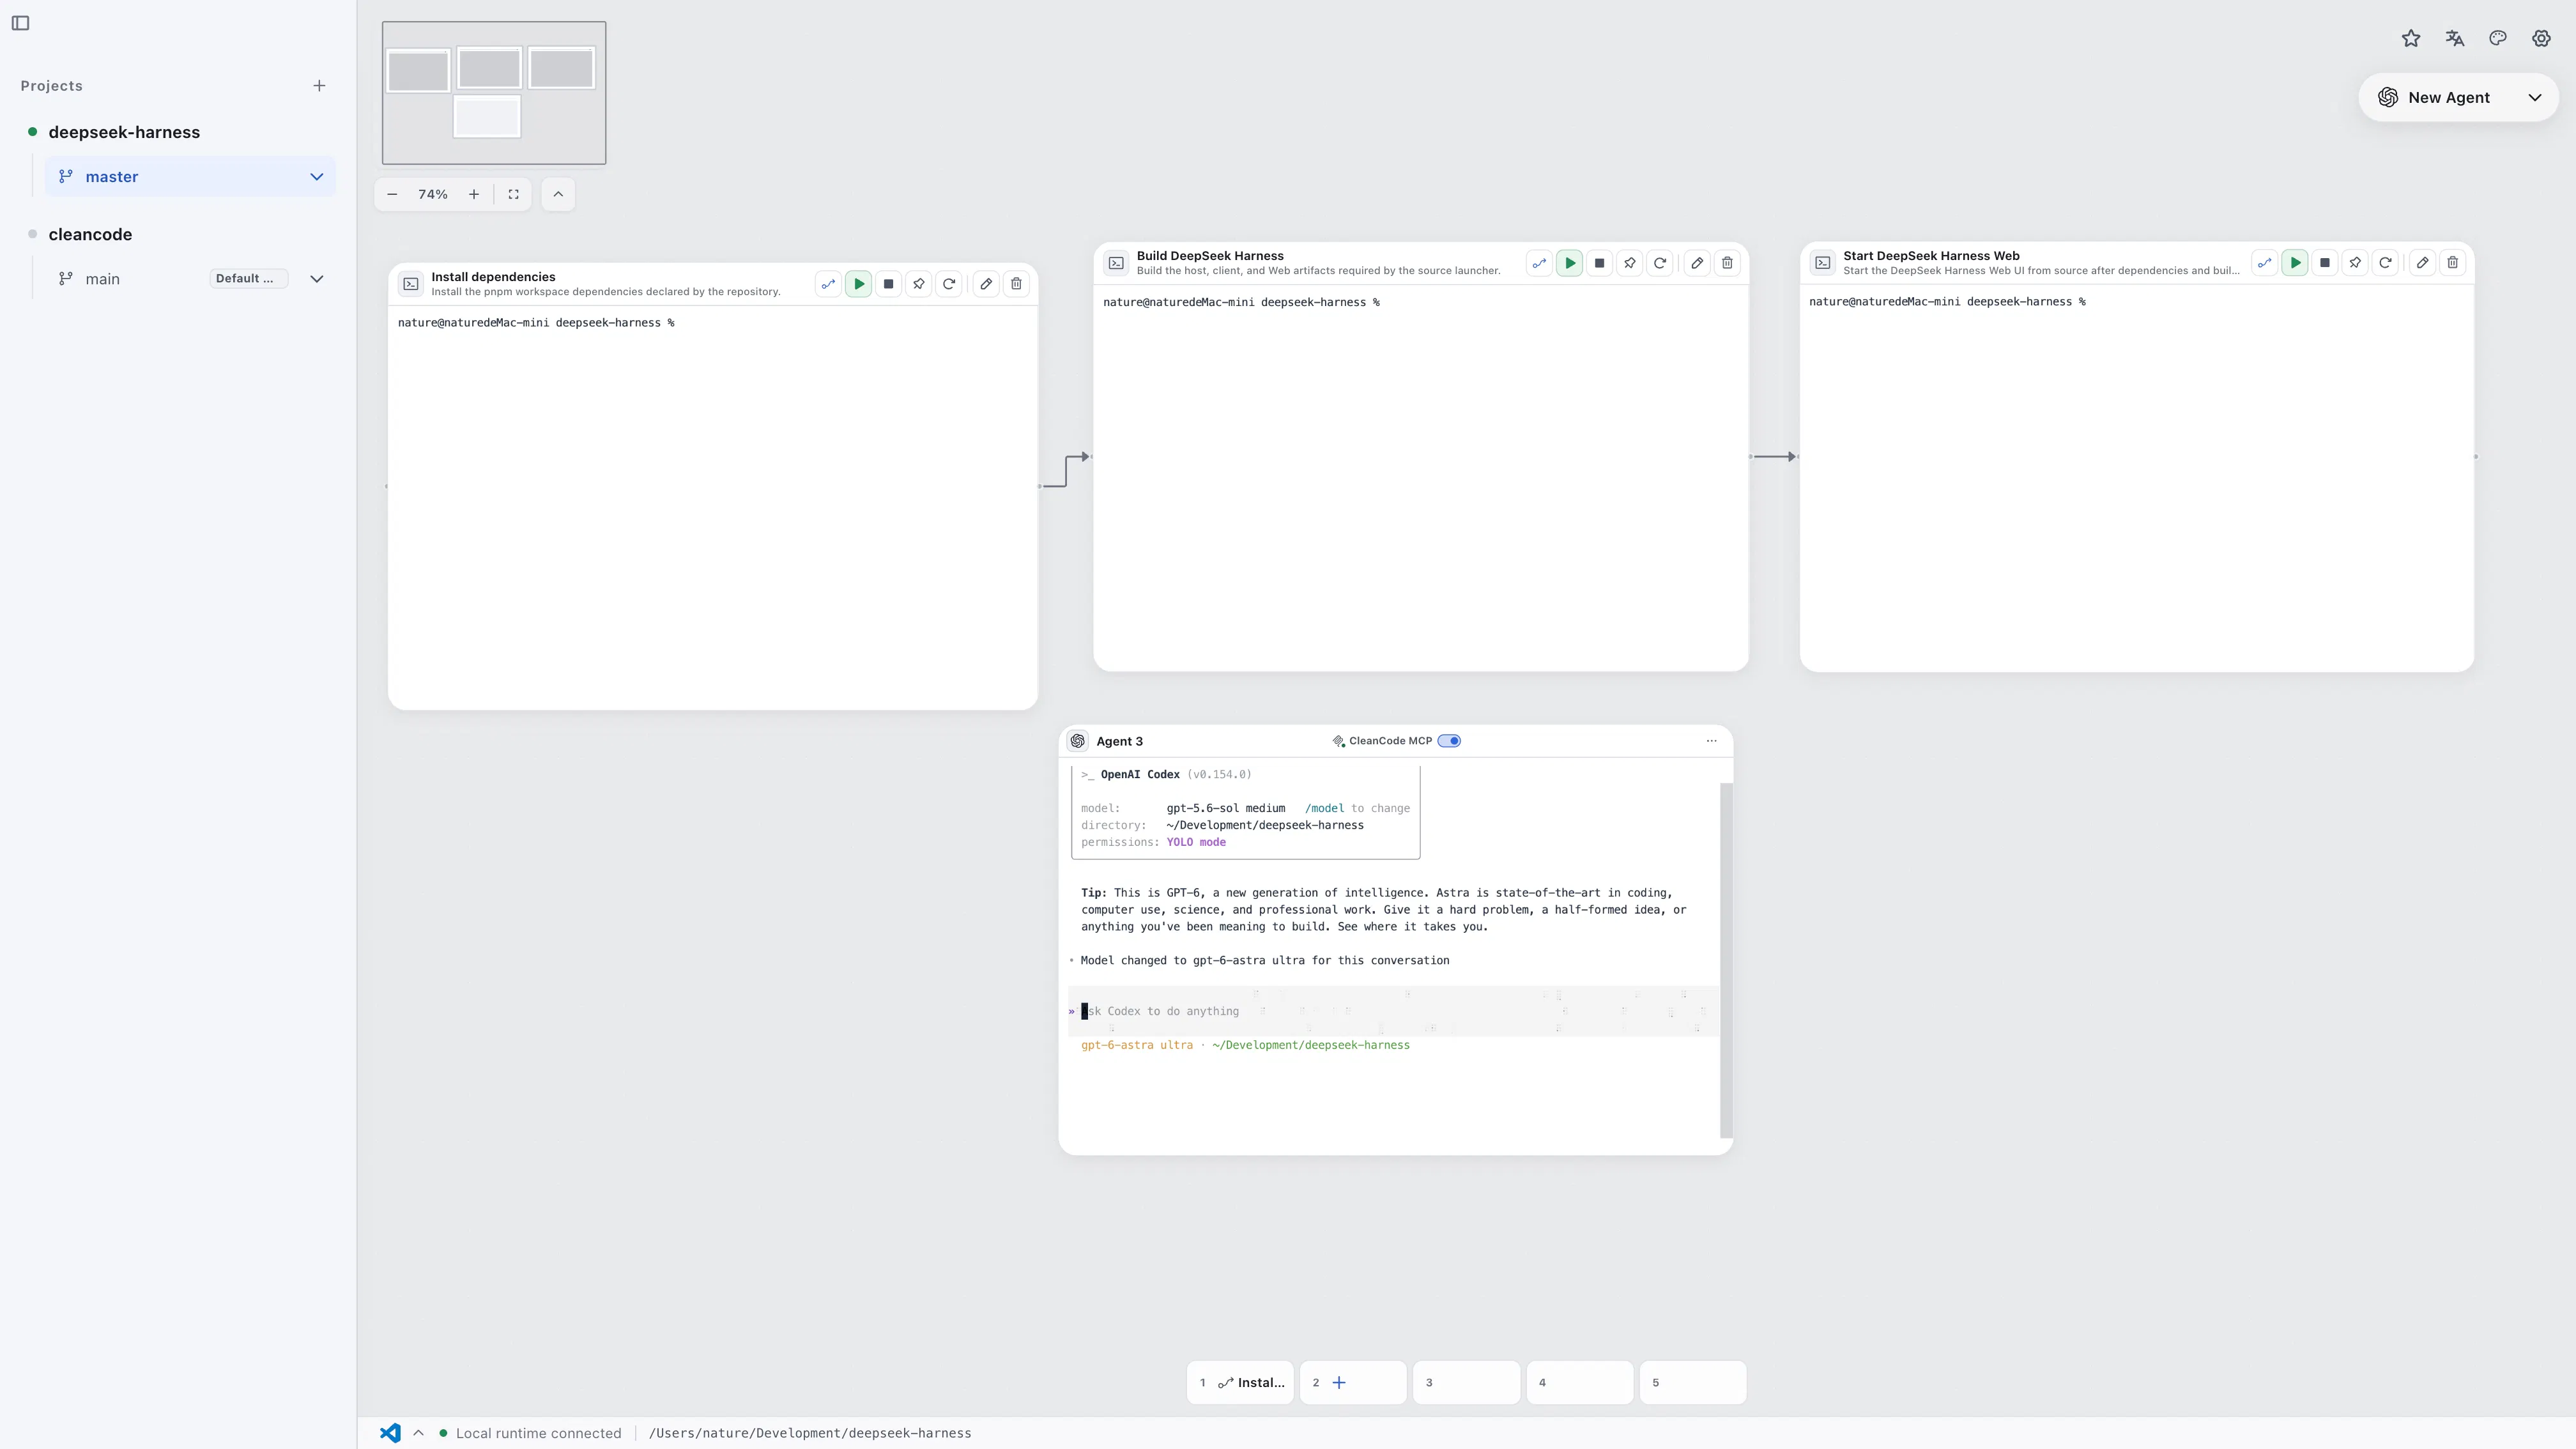The width and height of the screenshot is (2576, 1449).
Task: Expand the status bar chevron beside VS Code
Action: pos(418,1433)
